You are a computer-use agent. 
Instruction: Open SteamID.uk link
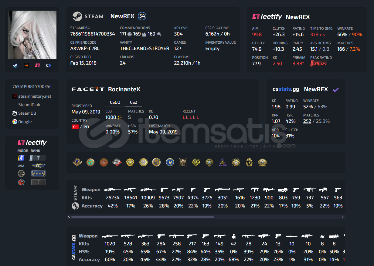(x=29, y=105)
